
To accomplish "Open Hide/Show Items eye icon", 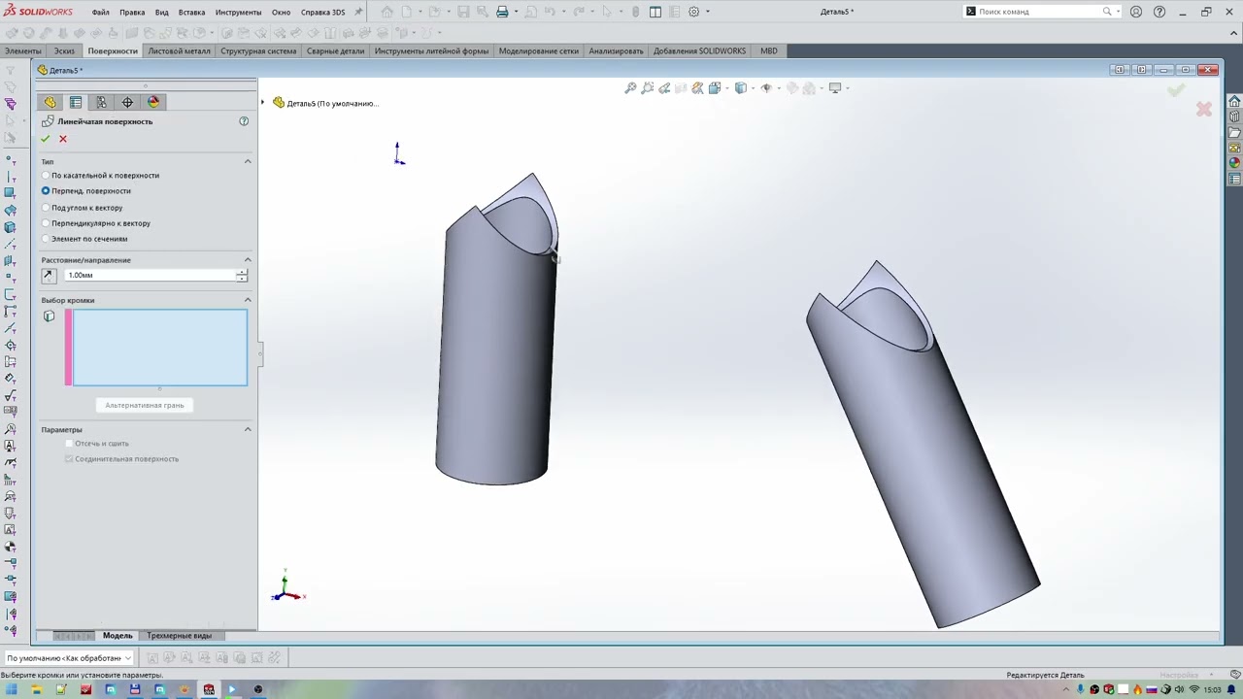I will (x=766, y=88).
